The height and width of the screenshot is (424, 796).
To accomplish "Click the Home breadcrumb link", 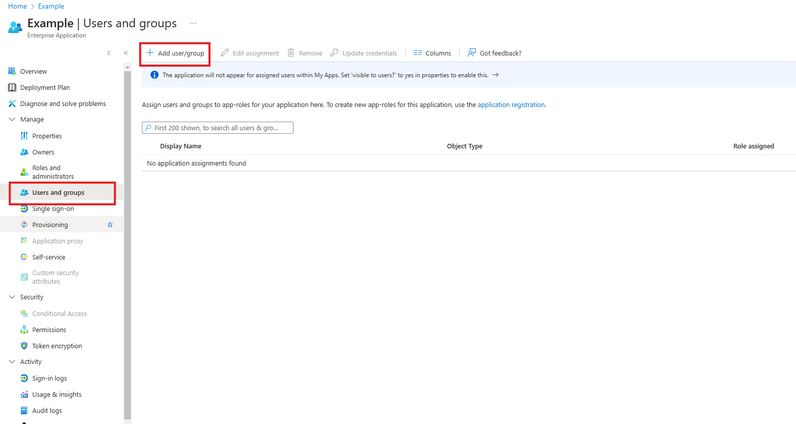I will pos(18,6).
